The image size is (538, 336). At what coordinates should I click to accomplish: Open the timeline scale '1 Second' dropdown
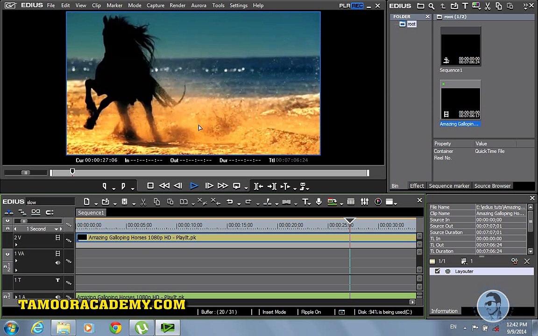tap(56, 229)
